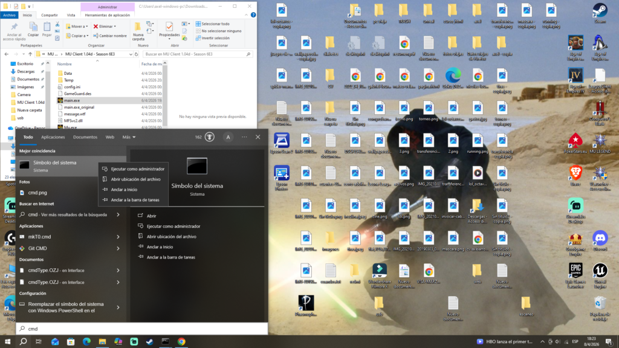Click Abrir in the right preview pane
Viewport: 619px width, 348px height.
pyautogui.click(x=151, y=216)
